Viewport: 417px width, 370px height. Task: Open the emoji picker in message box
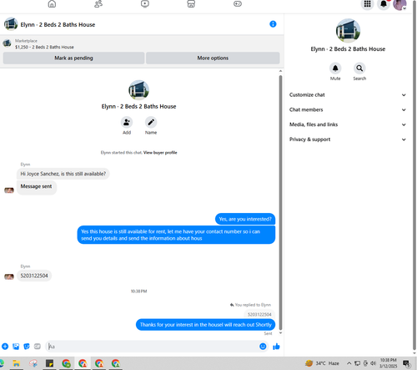[x=263, y=347]
